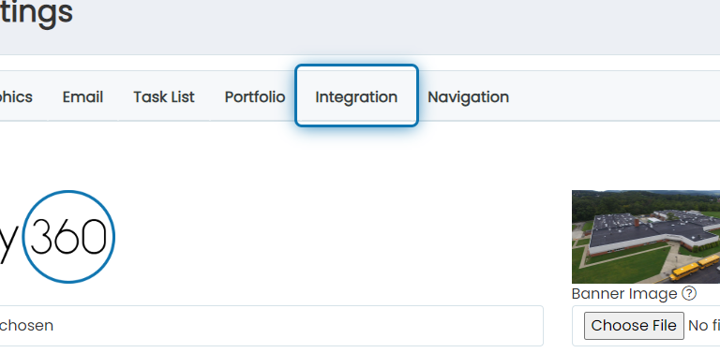
Task: Click the aerial school banner photo
Action: pos(646,237)
